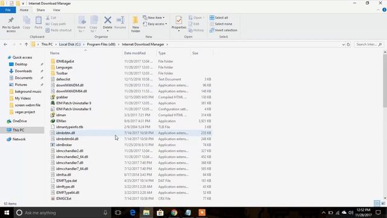Viewport: 387px width, 218px height.
Task: Select Quick access in navigation pane
Action: (x=22, y=58)
